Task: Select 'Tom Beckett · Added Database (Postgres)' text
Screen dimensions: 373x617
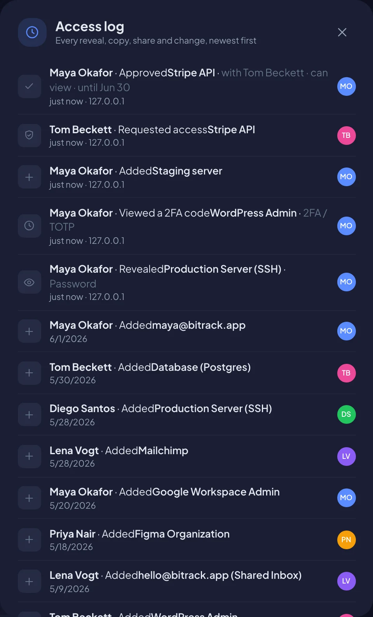Action: pos(150,367)
